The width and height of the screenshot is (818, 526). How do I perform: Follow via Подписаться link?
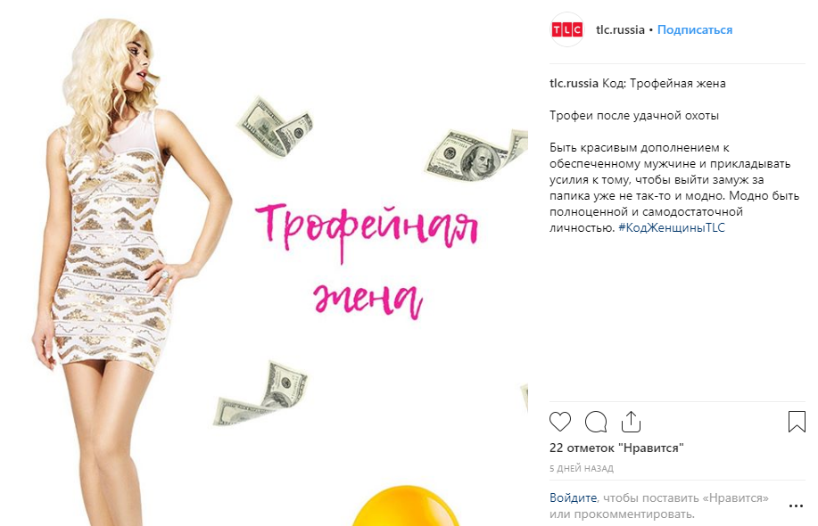click(x=695, y=29)
